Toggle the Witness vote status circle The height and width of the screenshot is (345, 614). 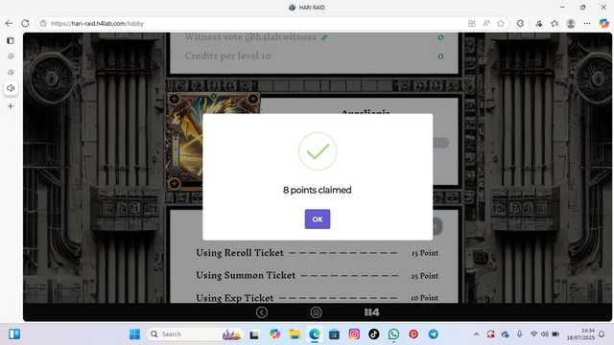point(440,37)
